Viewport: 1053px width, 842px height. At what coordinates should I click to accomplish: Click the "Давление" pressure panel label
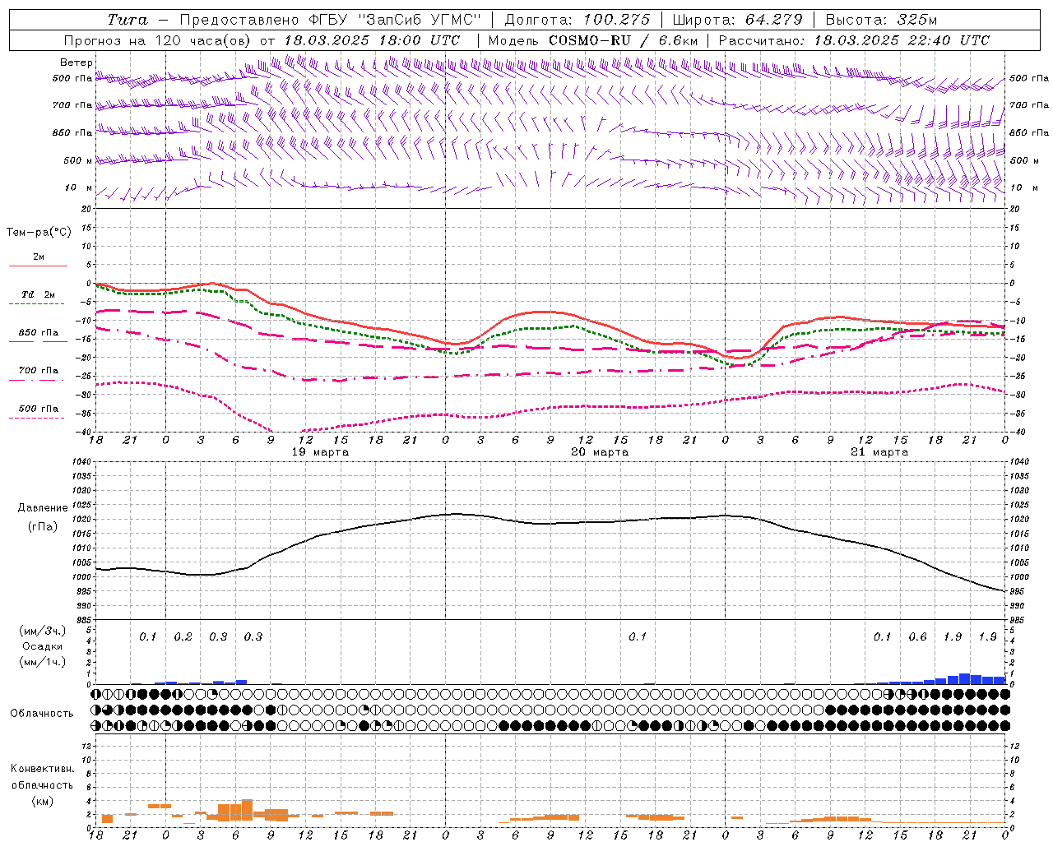pyautogui.click(x=43, y=508)
